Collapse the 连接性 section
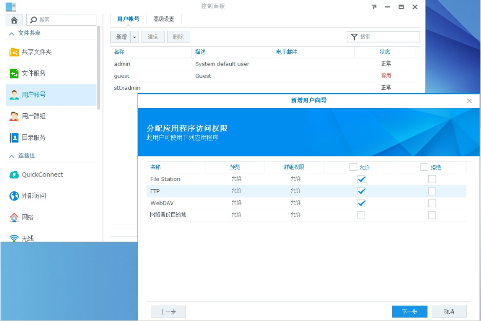The width and height of the screenshot is (481, 321). pyautogui.click(x=12, y=156)
